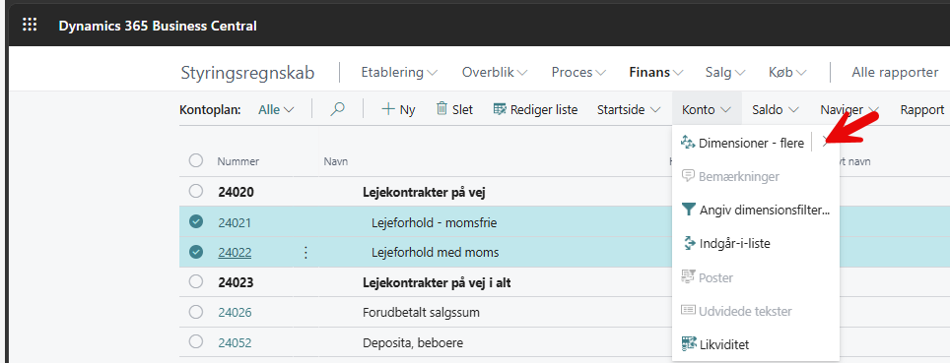Open the Etablering menu
The image size is (950, 363).
(x=399, y=72)
